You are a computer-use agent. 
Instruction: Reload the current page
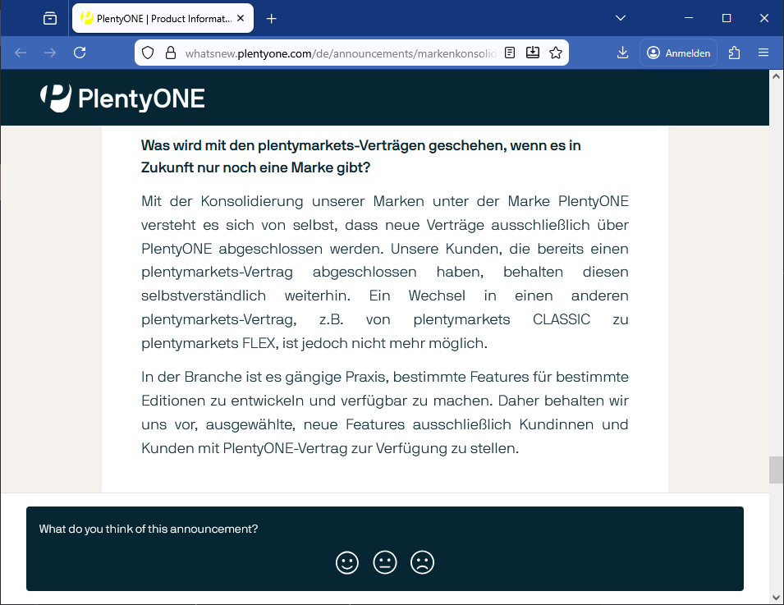[x=80, y=53]
